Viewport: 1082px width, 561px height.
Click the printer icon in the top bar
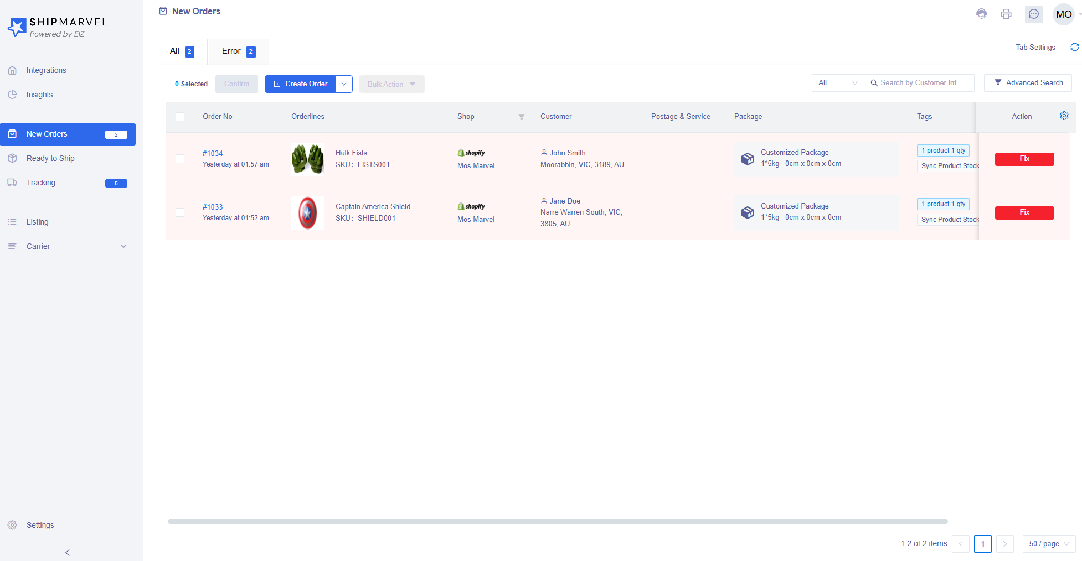coord(1006,14)
